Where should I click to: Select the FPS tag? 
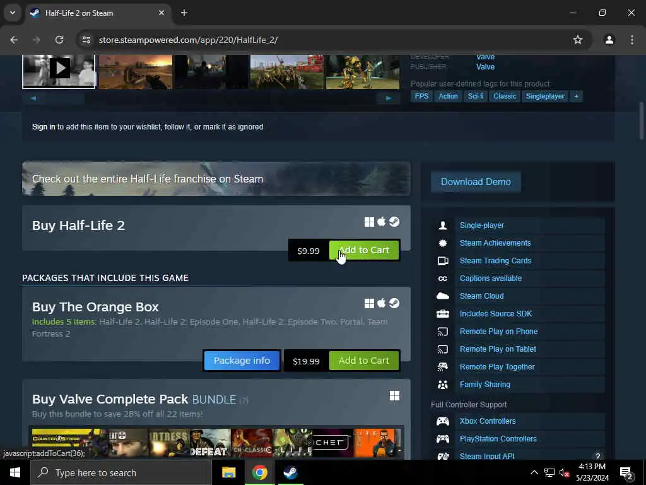[421, 96]
